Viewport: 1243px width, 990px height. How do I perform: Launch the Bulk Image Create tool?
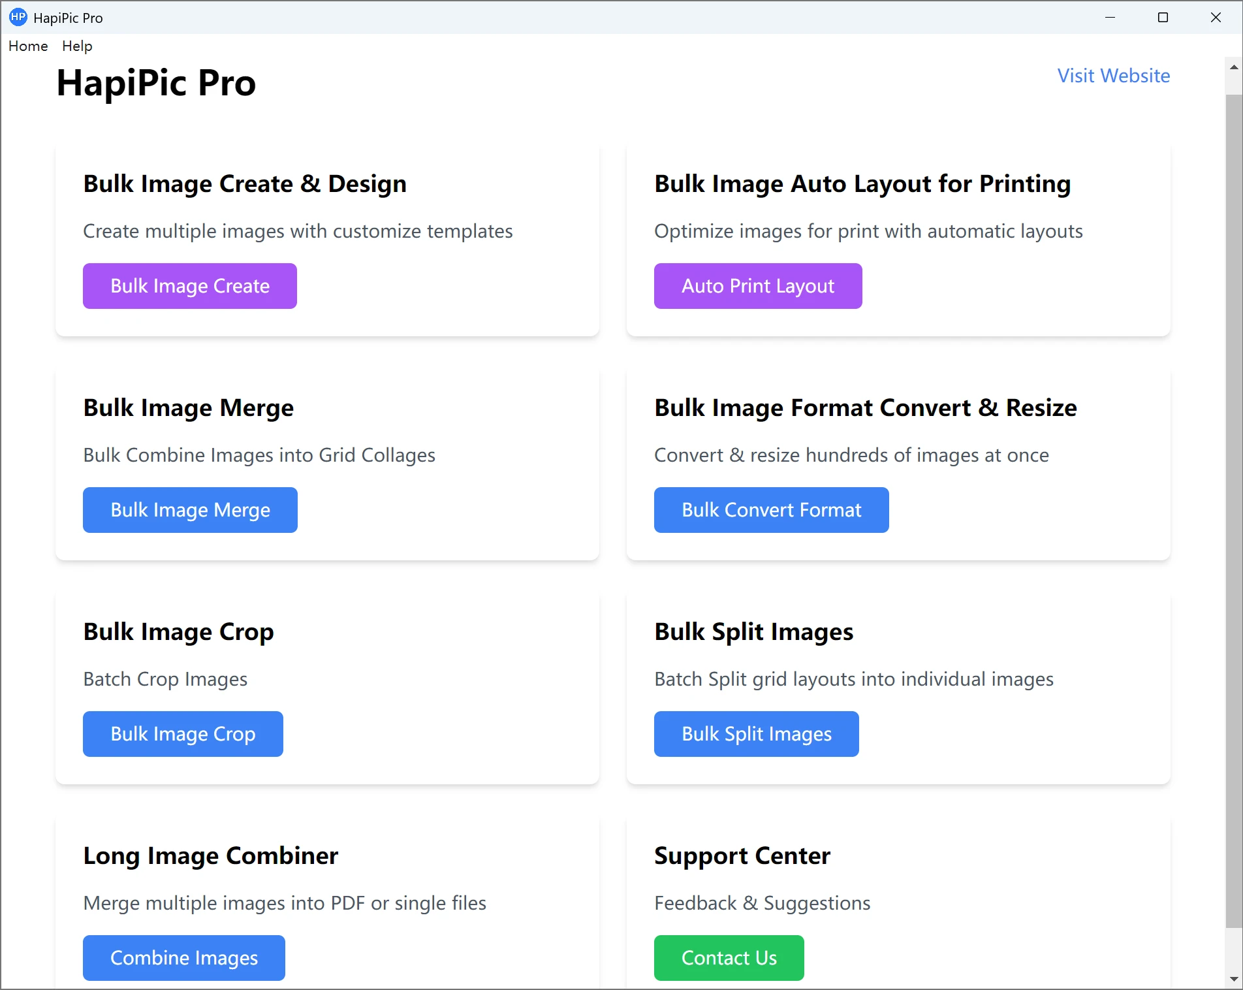[190, 286]
